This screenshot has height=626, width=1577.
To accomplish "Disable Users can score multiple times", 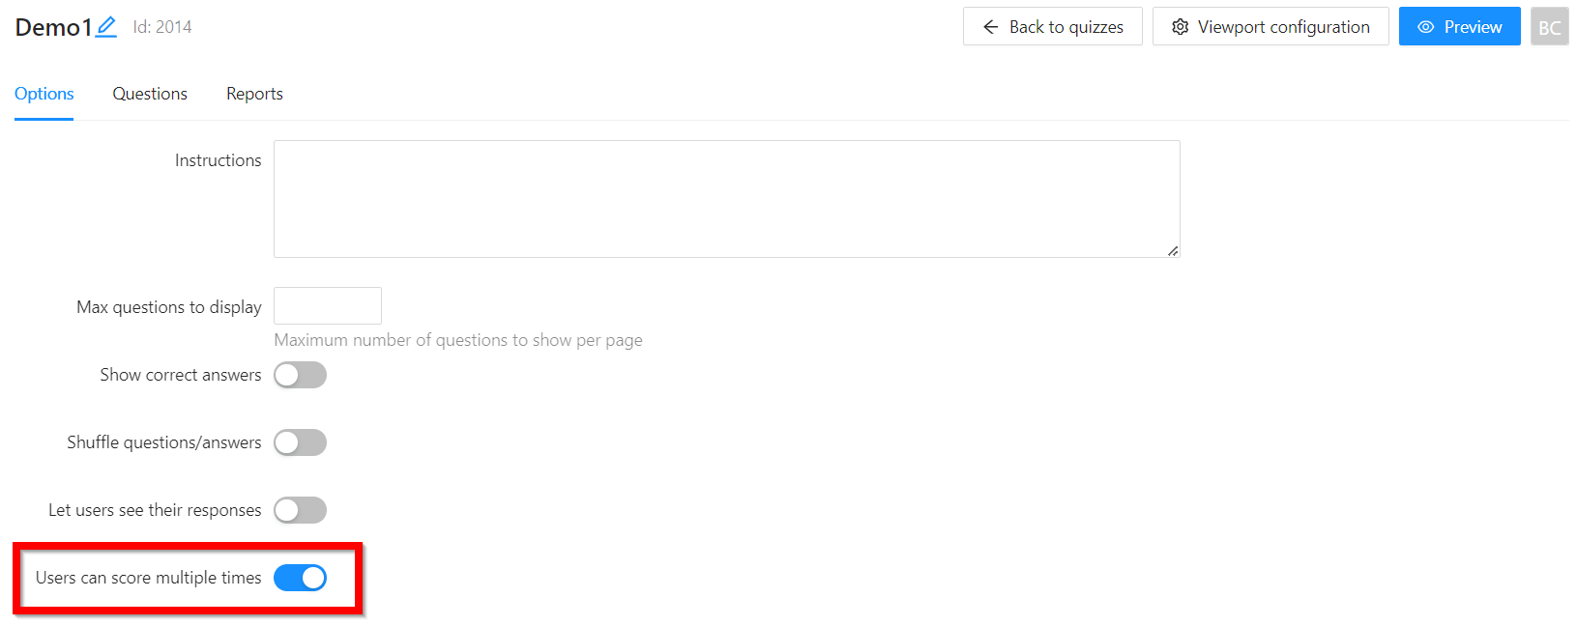I will [300, 578].
